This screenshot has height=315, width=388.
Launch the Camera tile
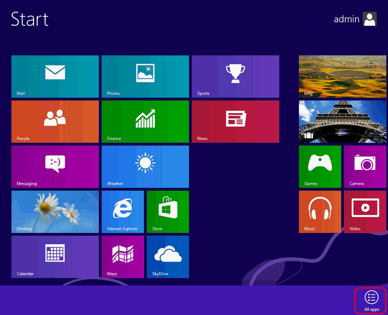[365, 167]
